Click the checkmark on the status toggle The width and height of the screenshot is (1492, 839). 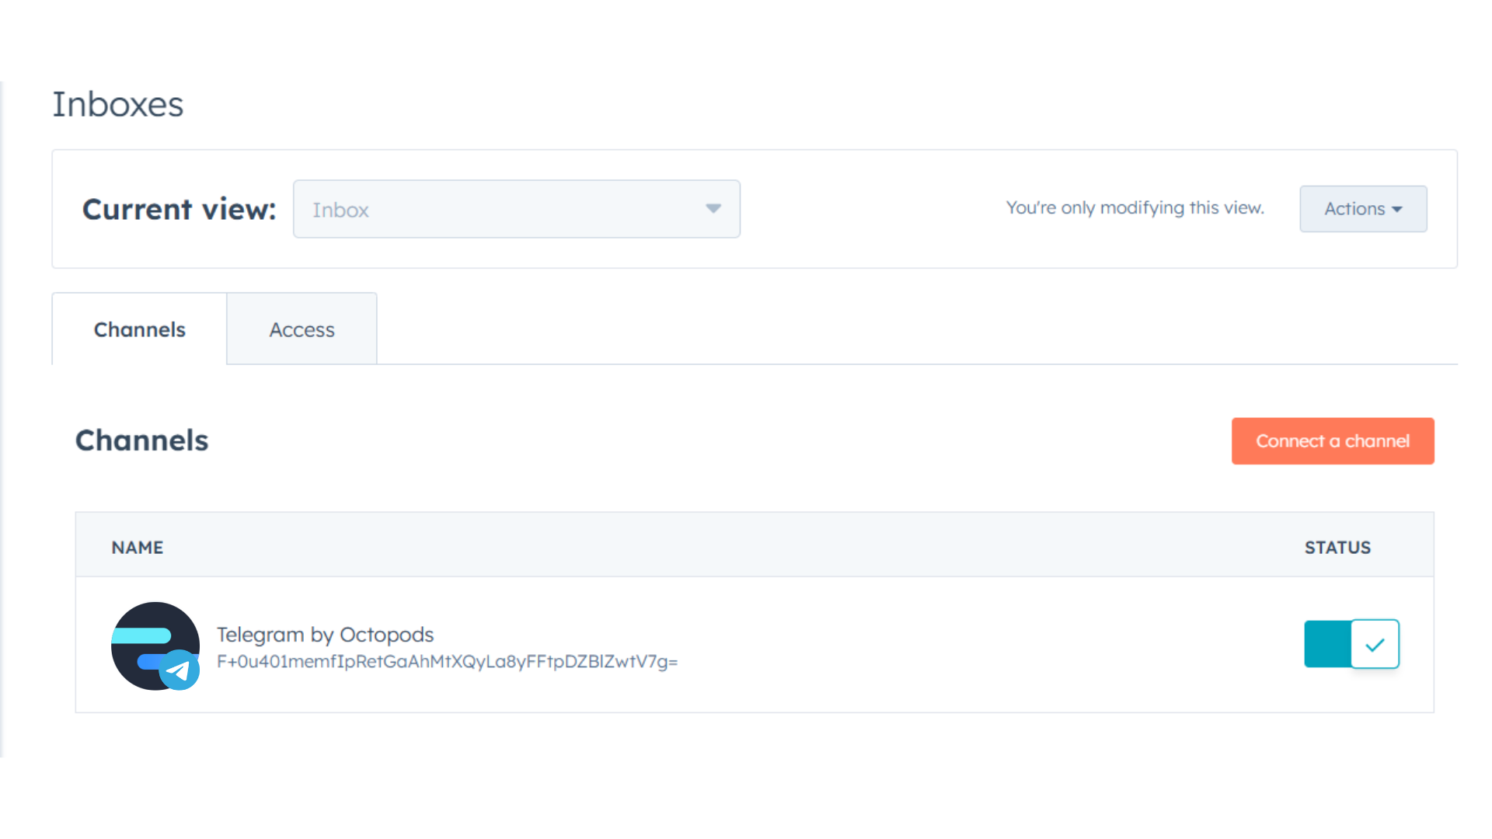[1375, 645]
